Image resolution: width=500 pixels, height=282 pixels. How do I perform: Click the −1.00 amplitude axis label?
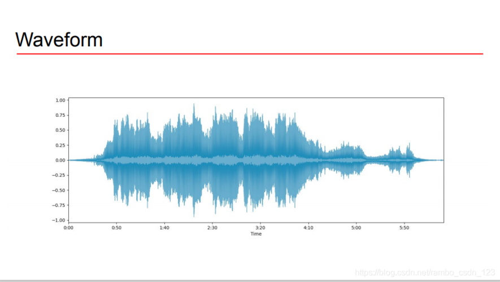pos(59,221)
